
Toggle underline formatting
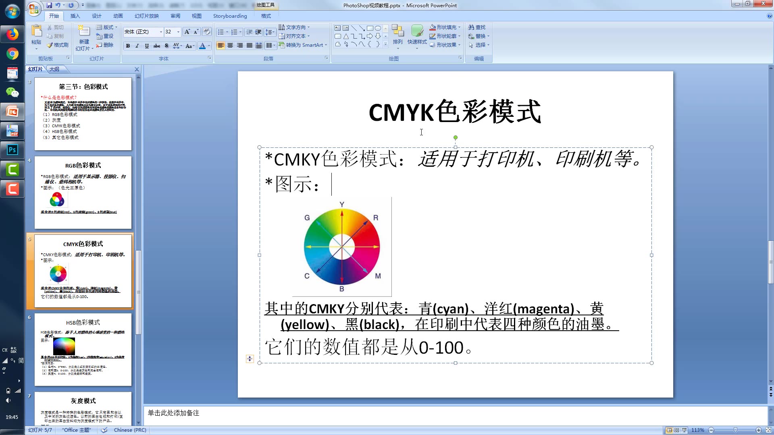coord(147,46)
